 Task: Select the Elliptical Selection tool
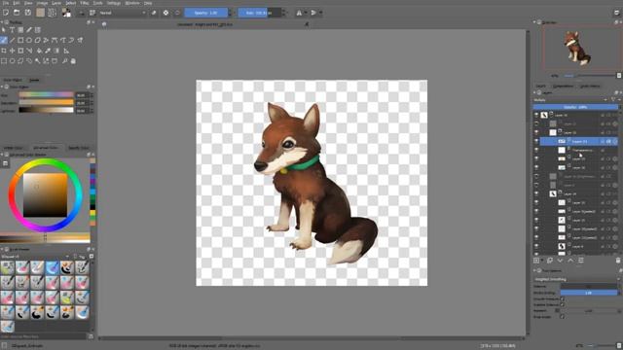pos(12,61)
